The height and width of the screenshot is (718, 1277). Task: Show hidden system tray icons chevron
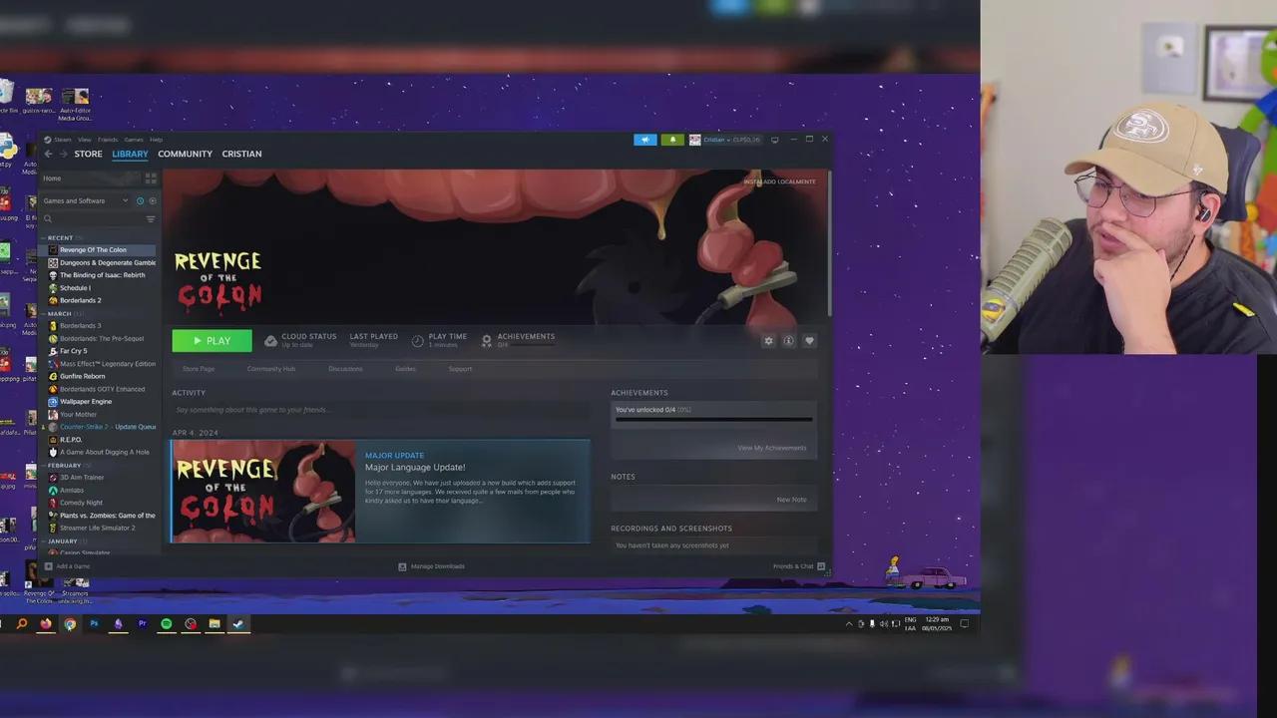849,624
